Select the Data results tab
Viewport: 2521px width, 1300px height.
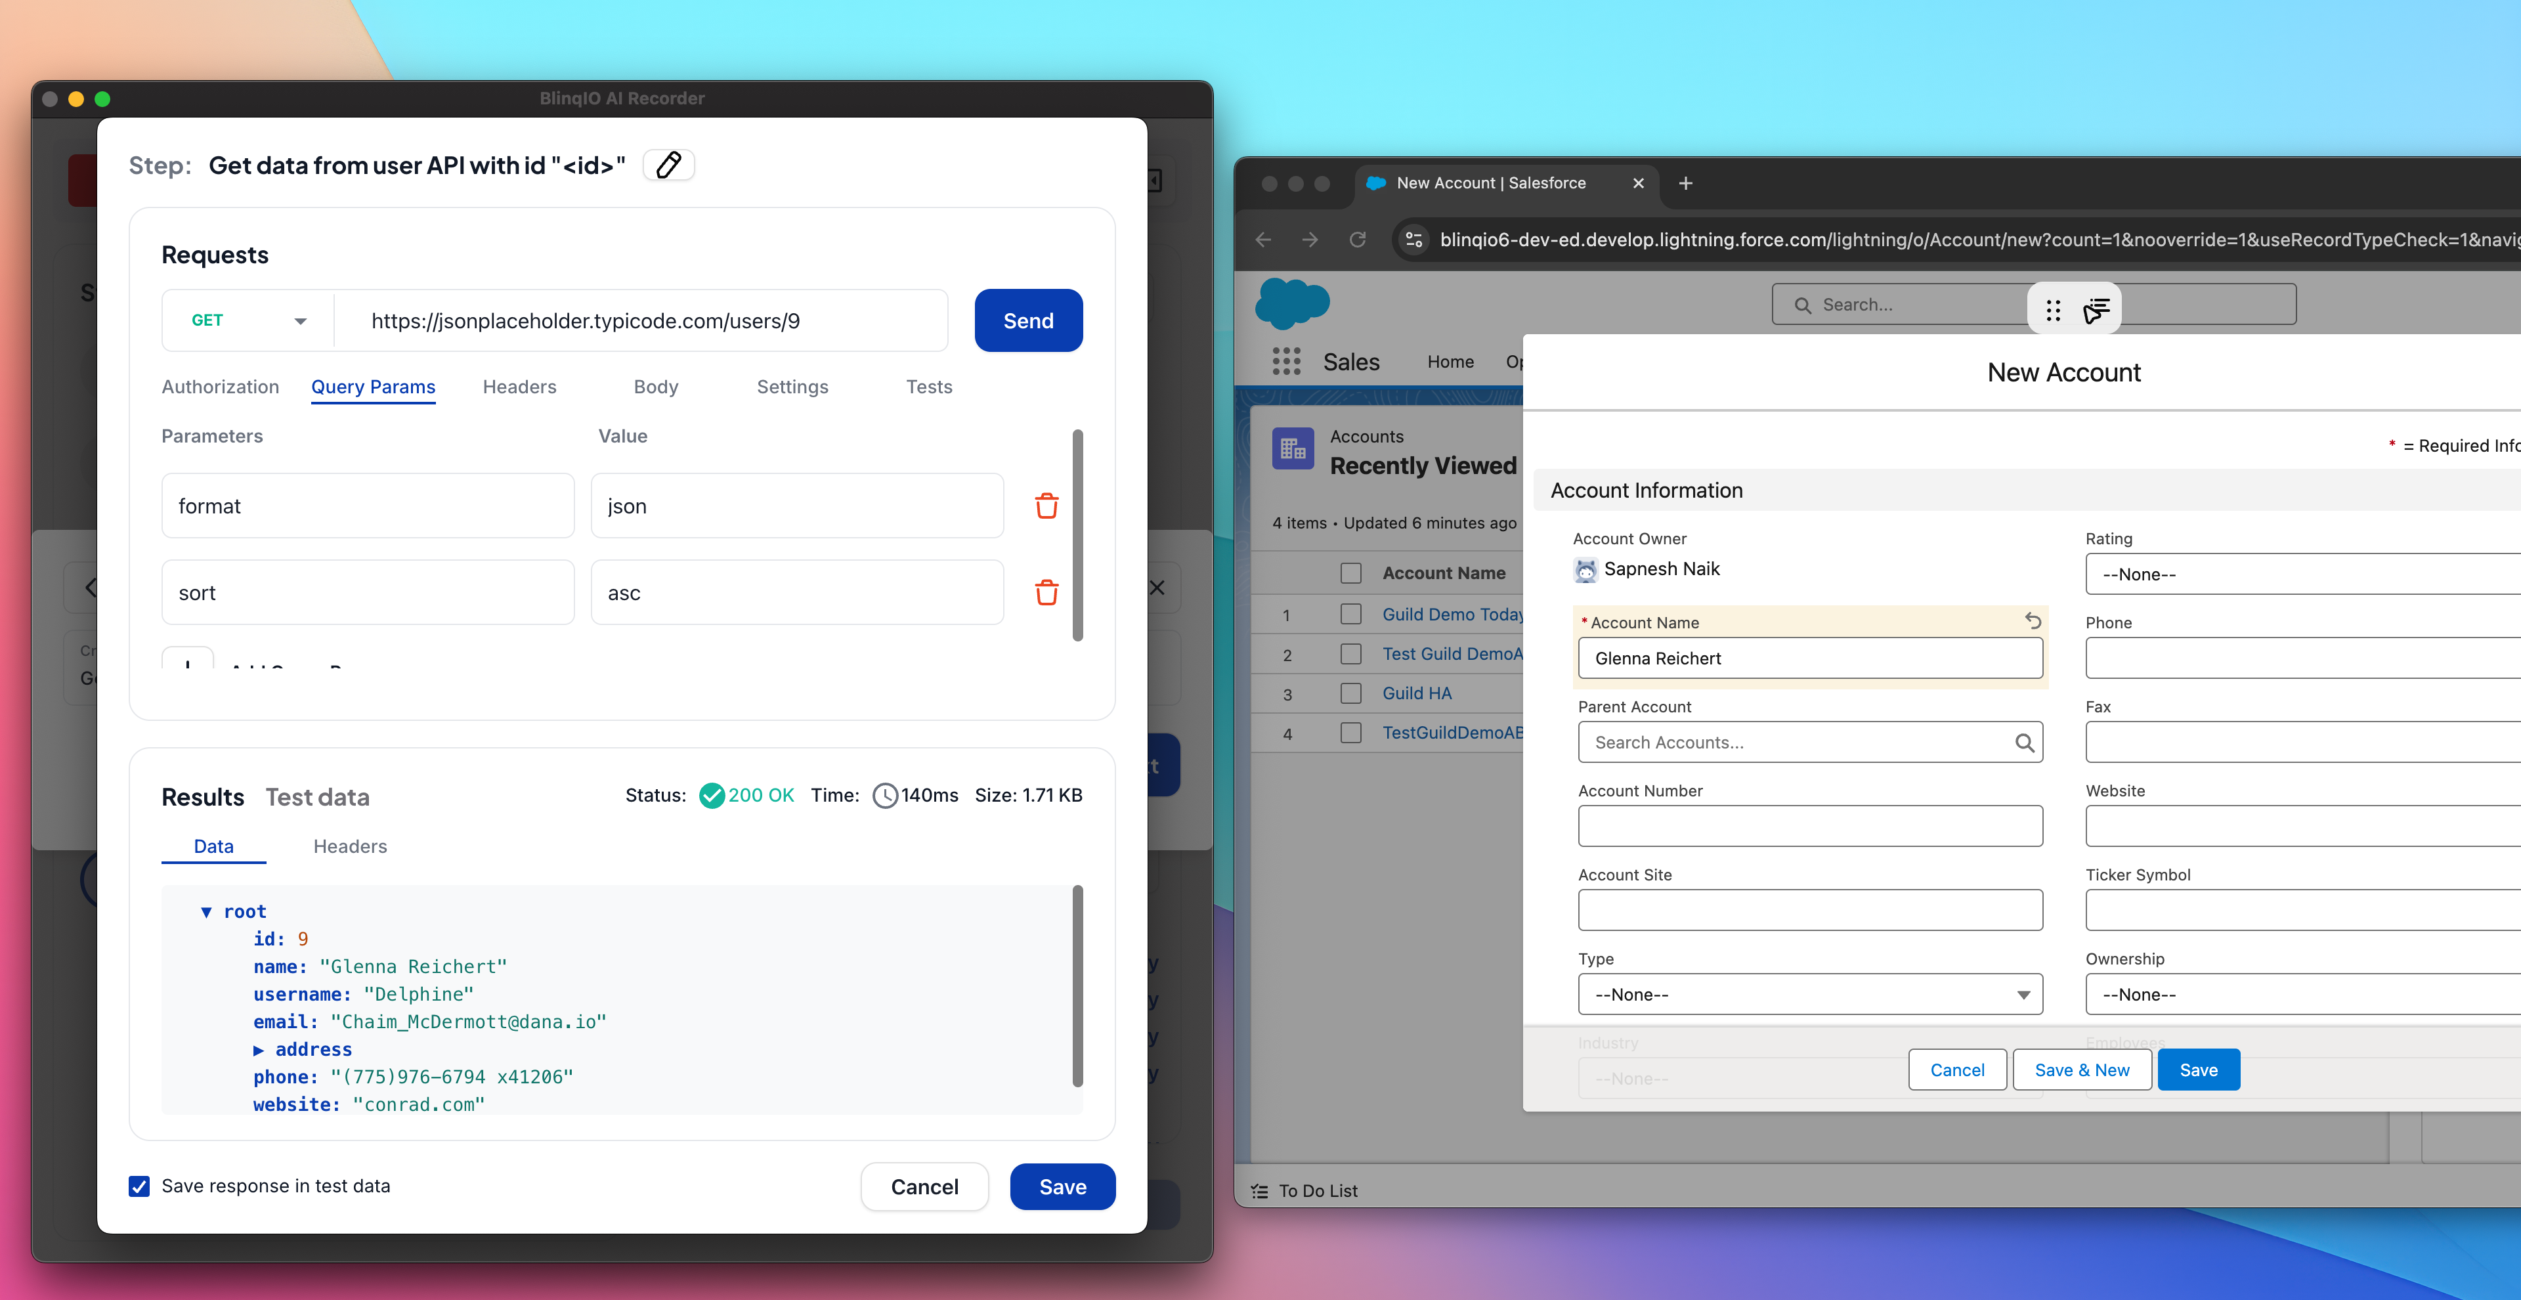coord(213,847)
